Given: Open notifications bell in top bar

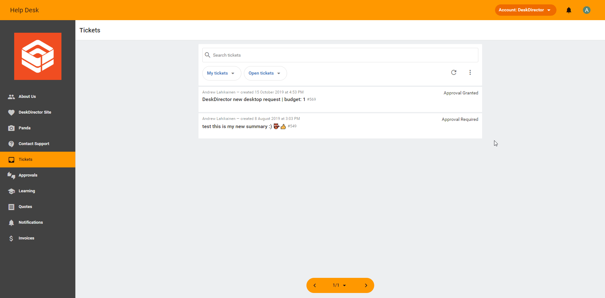Looking at the screenshot, I should pyautogui.click(x=569, y=10).
